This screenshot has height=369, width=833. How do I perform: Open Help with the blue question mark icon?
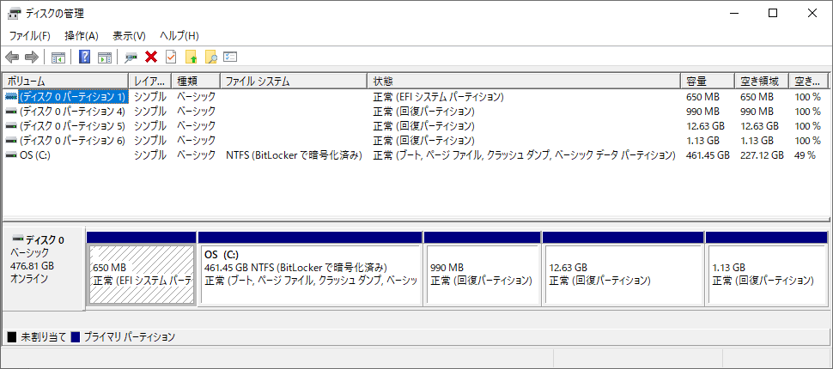pos(84,57)
